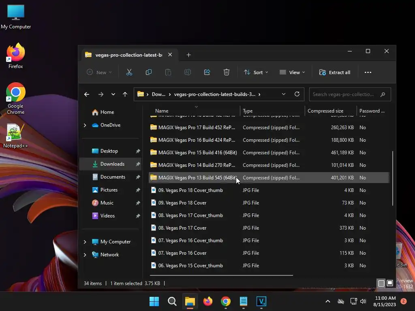The image size is (415, 311).
Task: Click the search magnifier icon in Explorer
Action: pyautogui.click(x=383, y=94)
